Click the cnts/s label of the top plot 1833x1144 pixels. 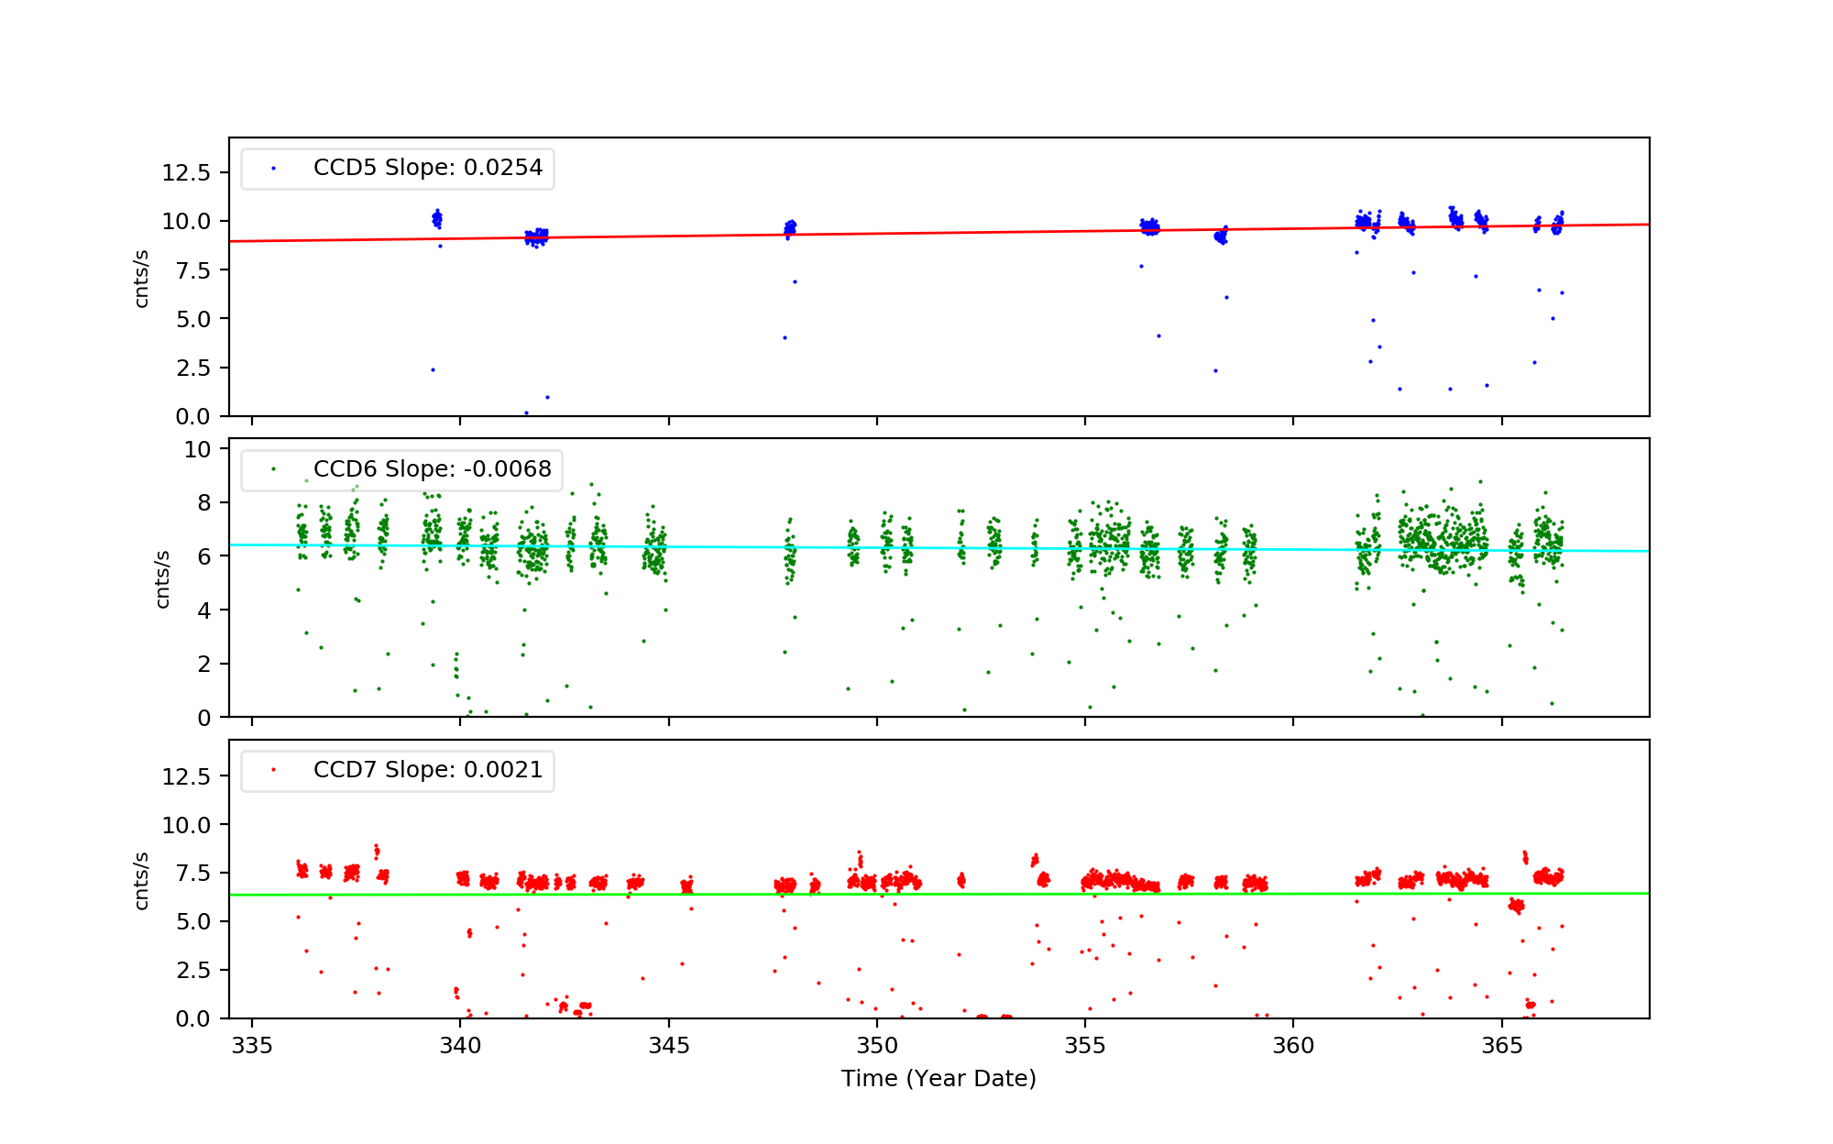click(x=142, y=278)
